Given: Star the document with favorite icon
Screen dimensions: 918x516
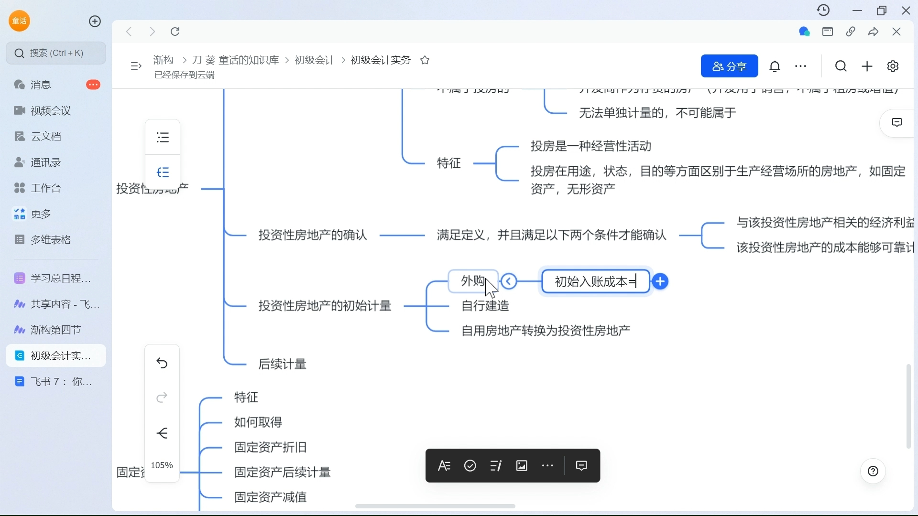Looking at the screenshot, I should click(x=425, y=60).
